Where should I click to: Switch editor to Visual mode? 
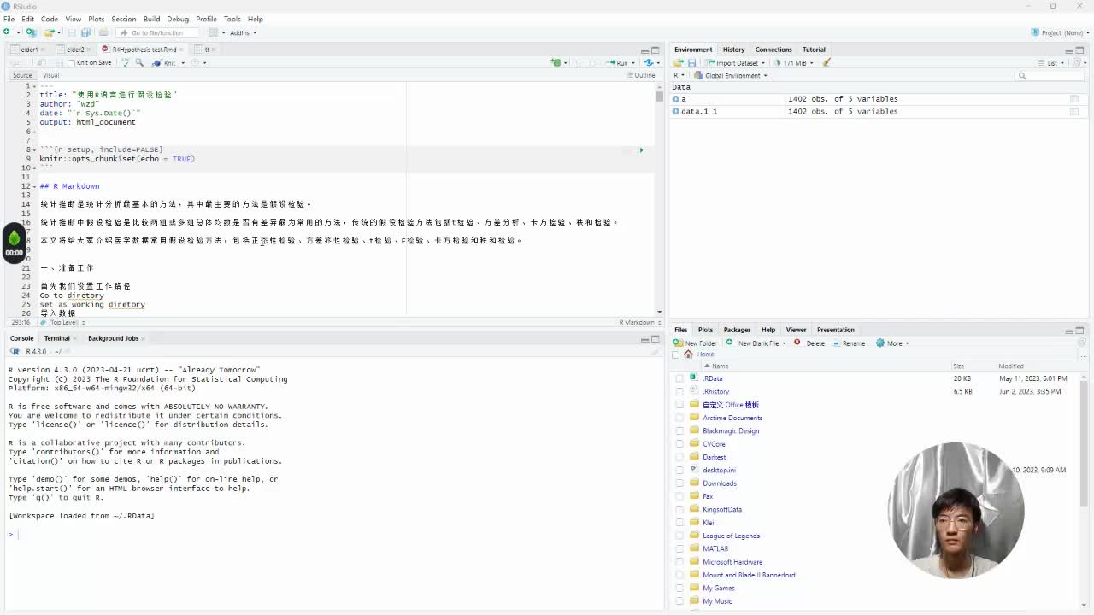coord(51,75)
